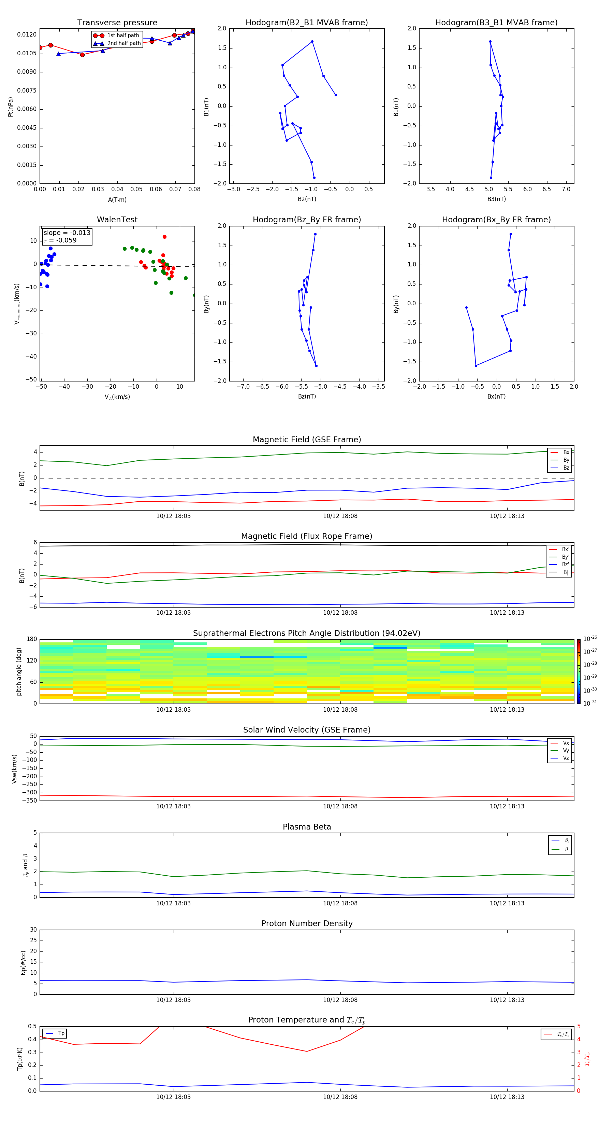Click the 'Hodogram(B2_B1 MVAB frame)' title
614x1127 pixels.
pos(307,23)
